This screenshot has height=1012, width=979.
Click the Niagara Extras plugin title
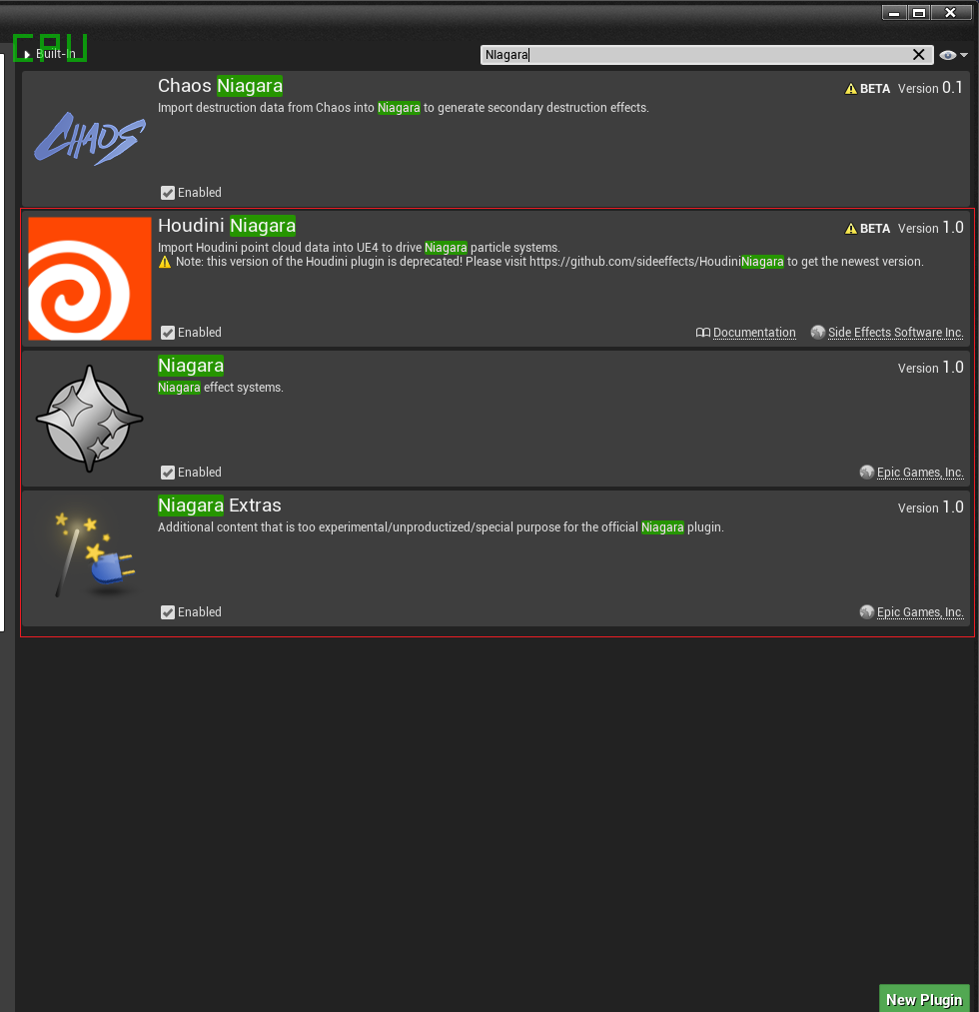click(x=220, y=506)
